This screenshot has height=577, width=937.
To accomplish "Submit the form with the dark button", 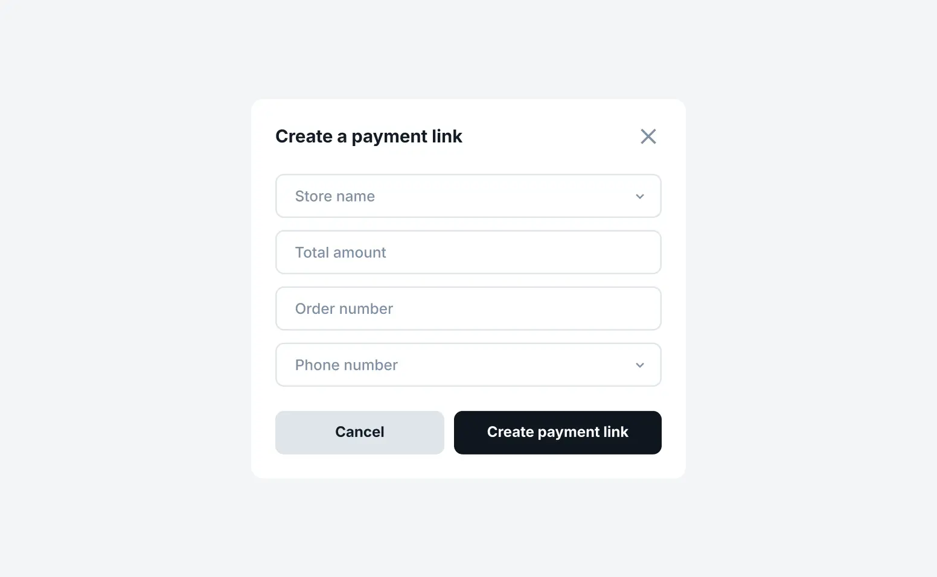I will (557, 432).
